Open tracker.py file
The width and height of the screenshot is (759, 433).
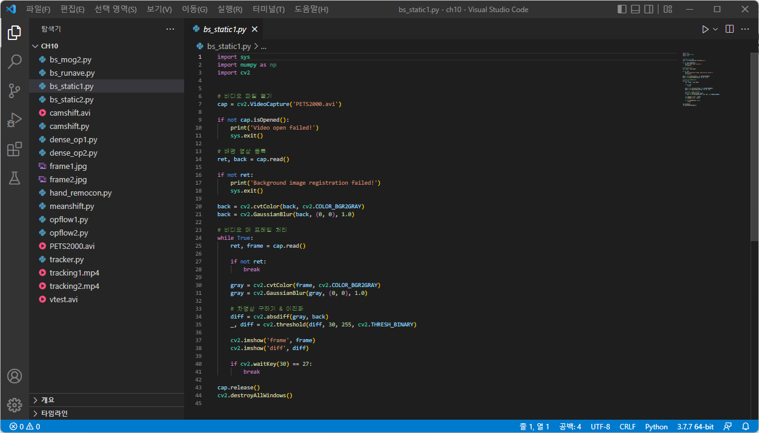coord(107,259)
